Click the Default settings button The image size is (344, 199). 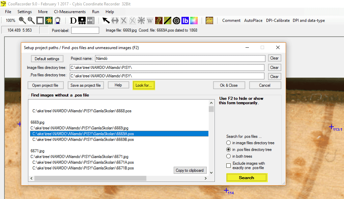47,58
